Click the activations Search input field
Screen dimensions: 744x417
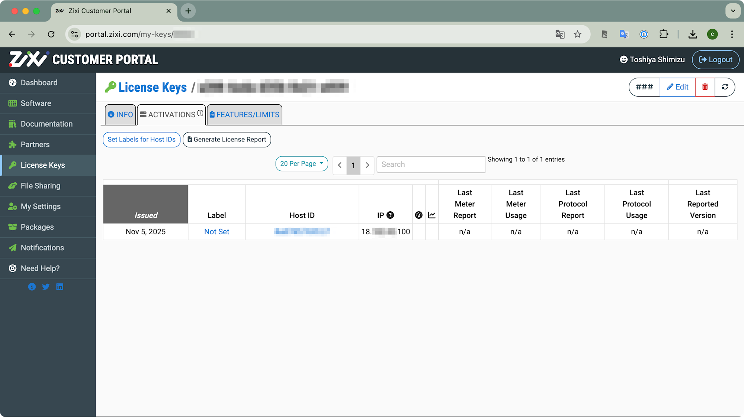click(x=430, y=164)
